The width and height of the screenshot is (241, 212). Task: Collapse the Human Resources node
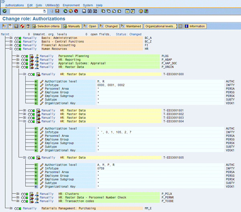[x=11, y=49]
